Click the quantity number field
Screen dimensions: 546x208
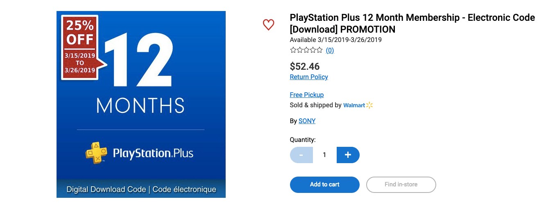tap(325, 155)
